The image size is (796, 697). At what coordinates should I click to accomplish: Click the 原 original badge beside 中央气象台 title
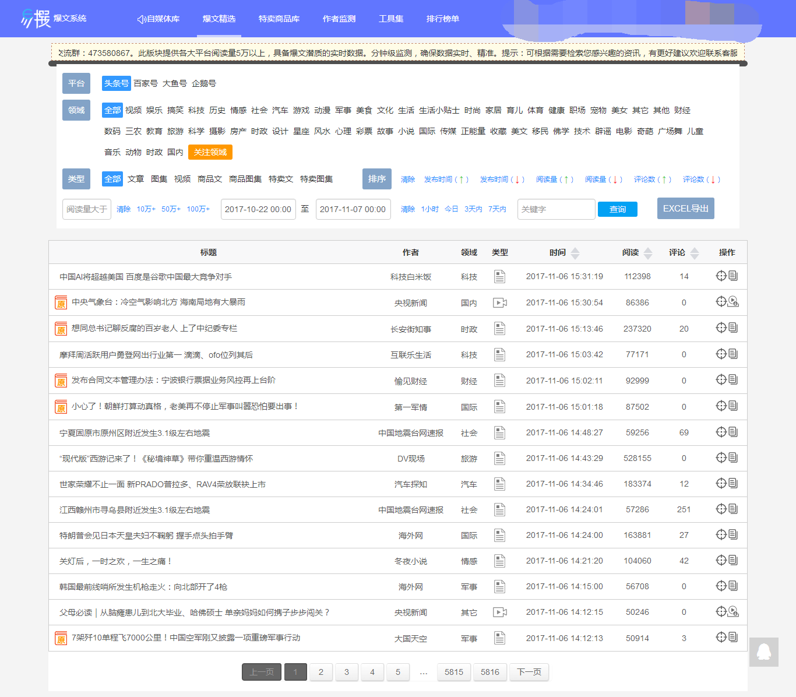tap(61, 302)
